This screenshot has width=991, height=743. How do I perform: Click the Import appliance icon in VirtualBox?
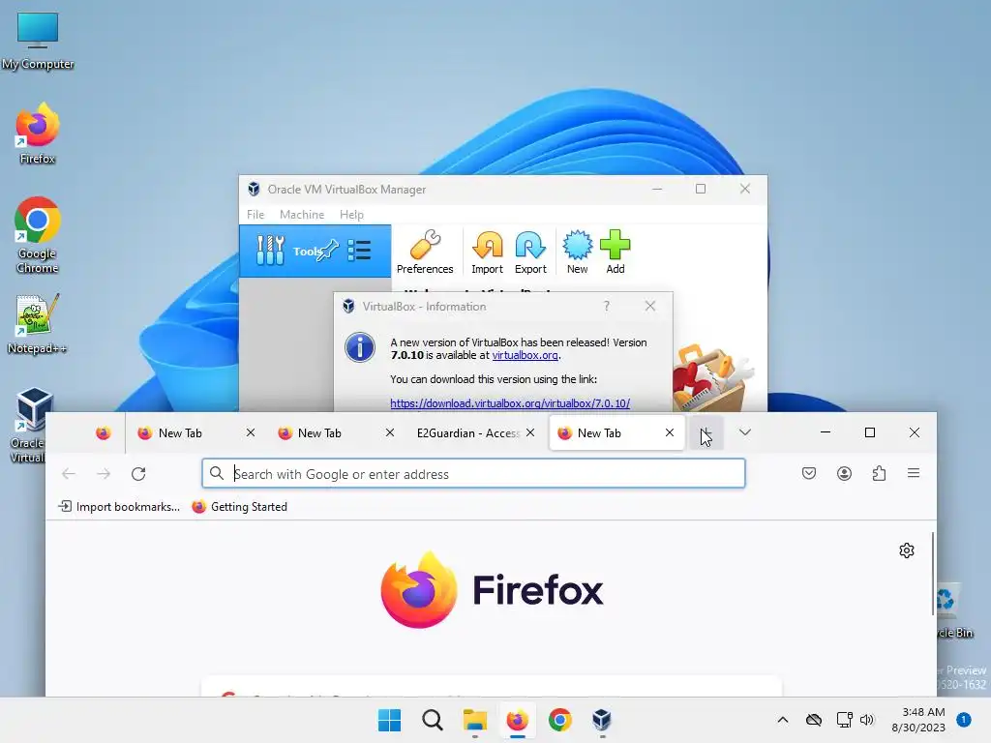tap(488, 252)
